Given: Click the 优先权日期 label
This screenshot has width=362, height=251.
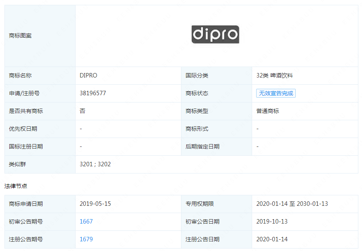Looking at the screenshot, I should 23,129.
